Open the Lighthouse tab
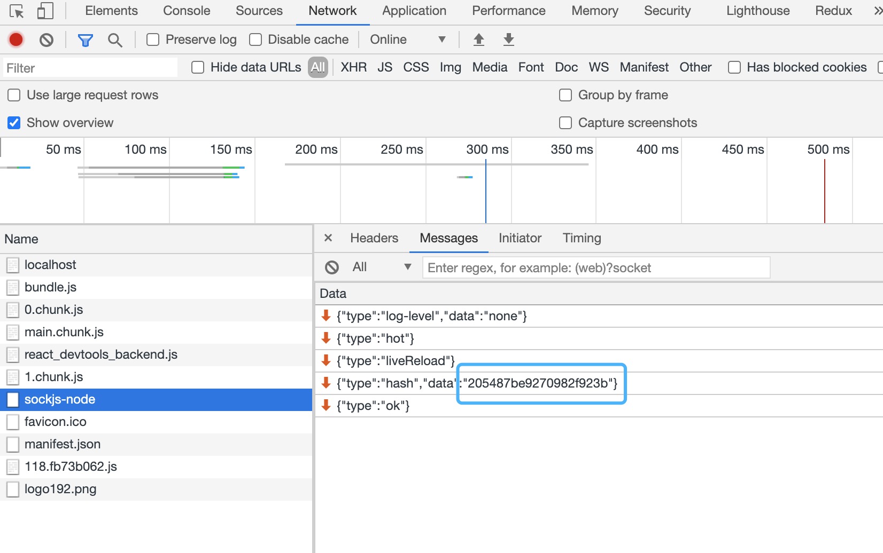The height and width of the screenshot is (553, 883). point(758,11)
